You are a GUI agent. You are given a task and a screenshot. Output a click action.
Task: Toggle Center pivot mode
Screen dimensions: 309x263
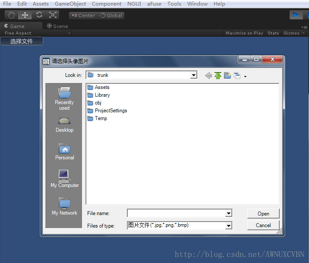point(83,16)
